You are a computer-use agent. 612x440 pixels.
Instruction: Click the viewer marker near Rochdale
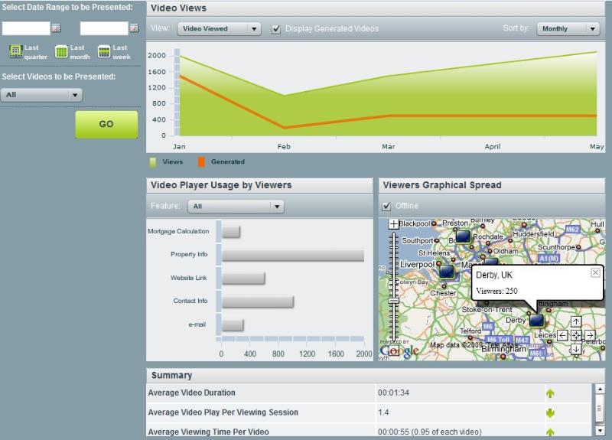(463, 236)
